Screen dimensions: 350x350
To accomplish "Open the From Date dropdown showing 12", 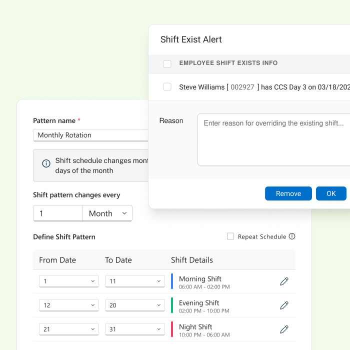I will point(68,305).
